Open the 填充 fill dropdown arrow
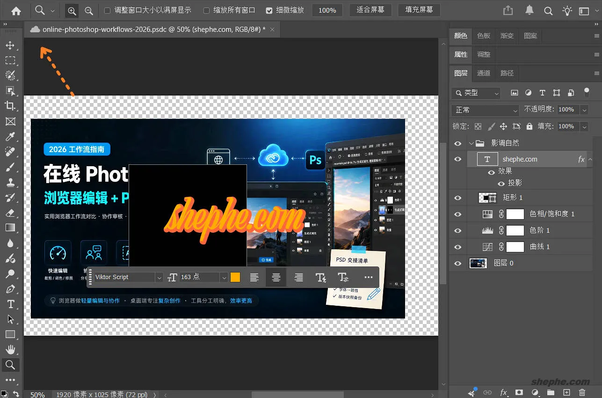 coord(584,126)
